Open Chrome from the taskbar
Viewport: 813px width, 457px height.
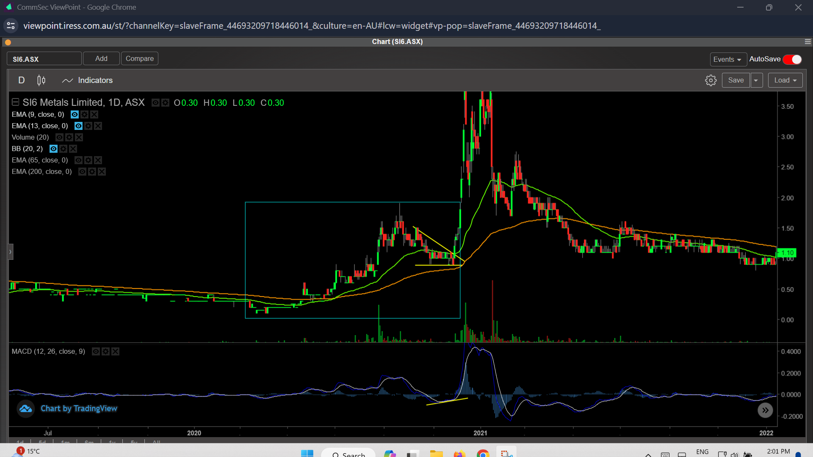483,454
